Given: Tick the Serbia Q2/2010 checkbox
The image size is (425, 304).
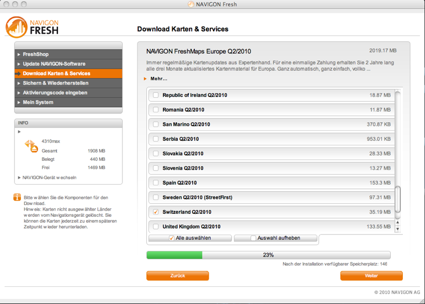Looking at the screenshot, I should coord(156,139).
